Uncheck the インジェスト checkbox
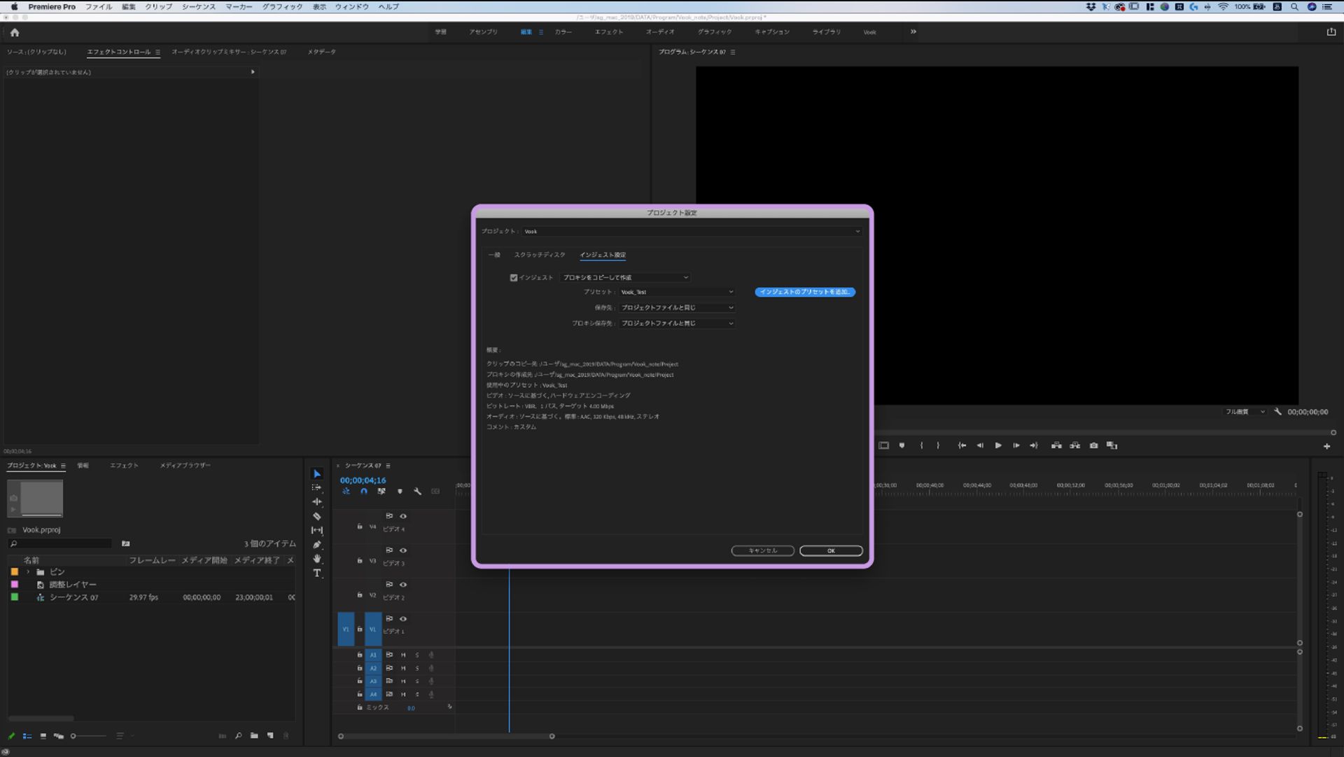Screen dimensions: 1344x757 coord(514,277)
